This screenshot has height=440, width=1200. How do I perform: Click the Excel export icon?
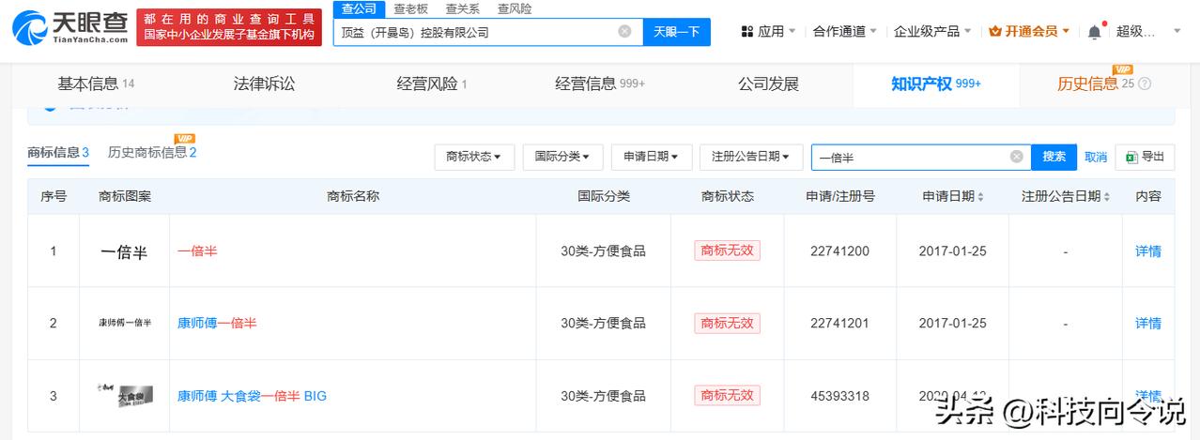coord(1131,158)
